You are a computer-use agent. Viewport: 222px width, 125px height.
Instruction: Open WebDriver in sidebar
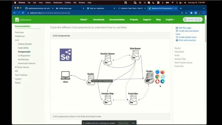[20, 36]
